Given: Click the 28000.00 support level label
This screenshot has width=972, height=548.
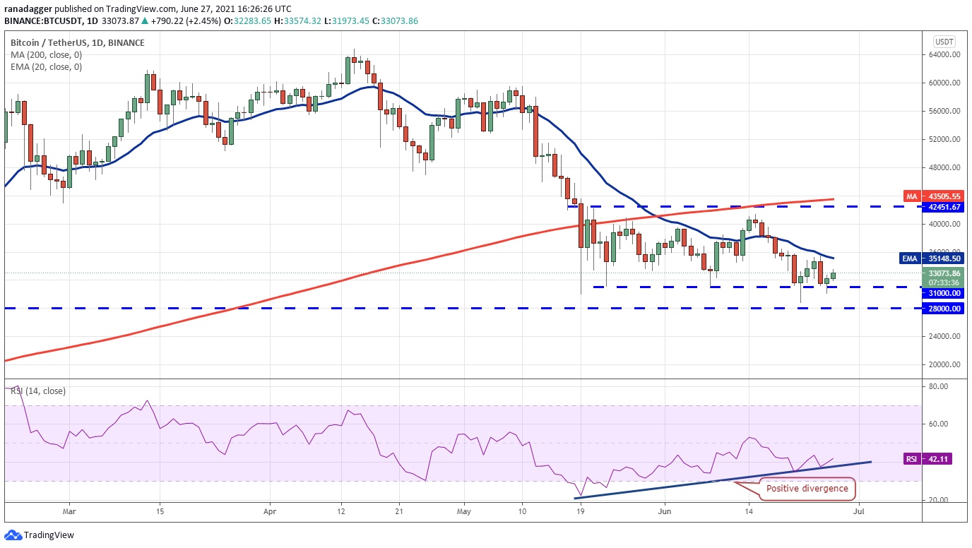Looking at the screenshot, I should 943,309.
